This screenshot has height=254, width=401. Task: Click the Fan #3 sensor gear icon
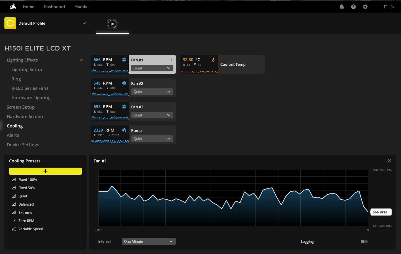pyautogui.click(x=124, y=107)
